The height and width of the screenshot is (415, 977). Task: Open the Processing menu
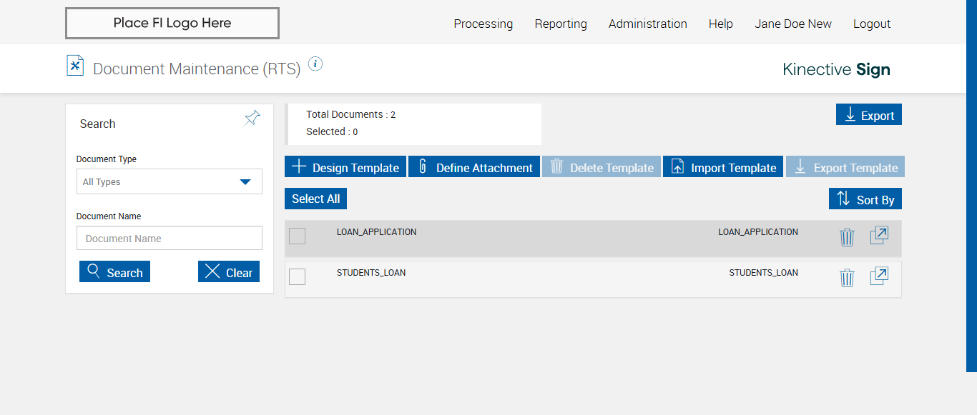(x=483, y=24)
